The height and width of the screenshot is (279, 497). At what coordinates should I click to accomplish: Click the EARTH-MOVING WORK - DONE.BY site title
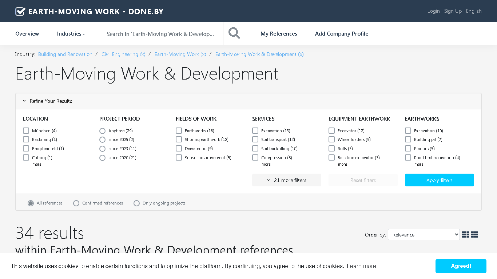pos(96,11)
